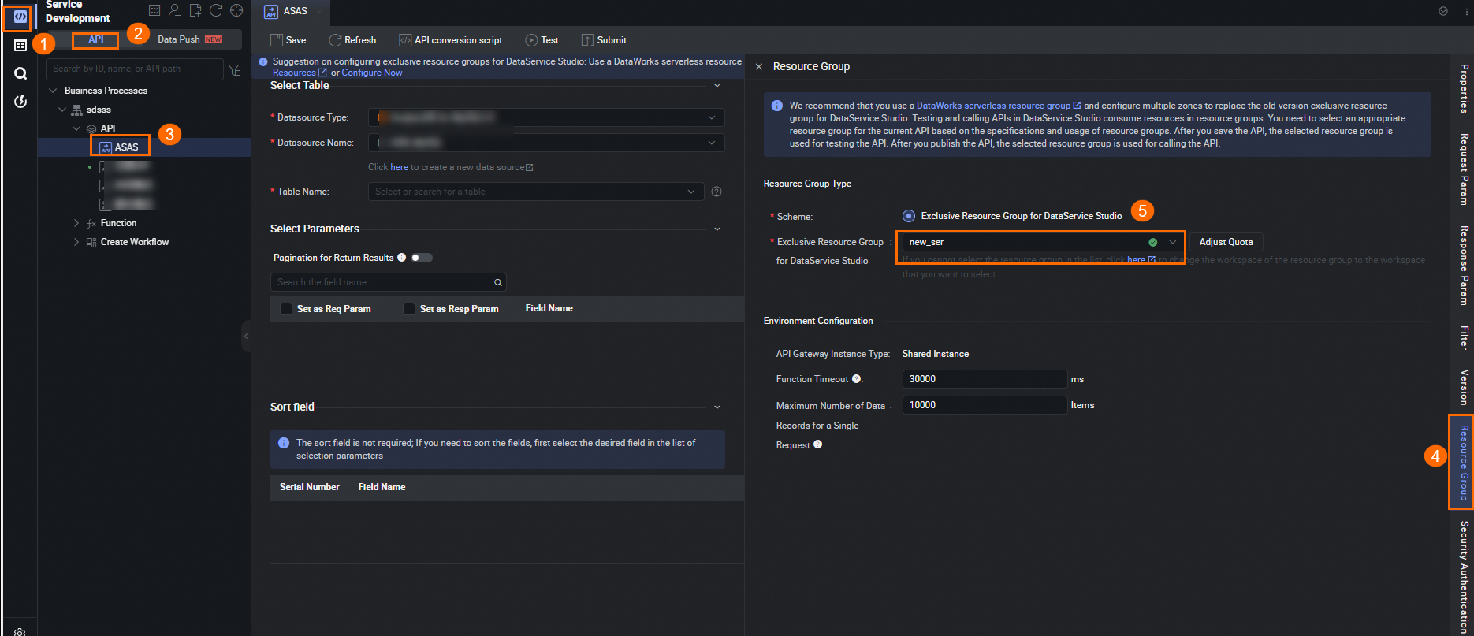
Task: Open Datasource Name dropdown
Action: 546,143
